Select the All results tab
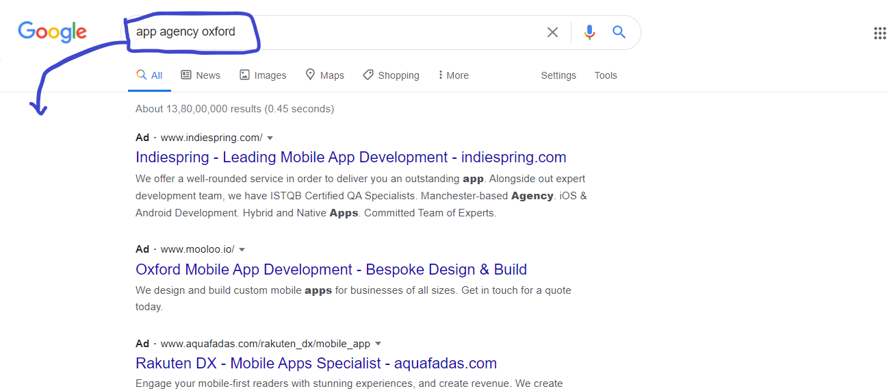This screenshot has height=391, width=887. [150, 75]
